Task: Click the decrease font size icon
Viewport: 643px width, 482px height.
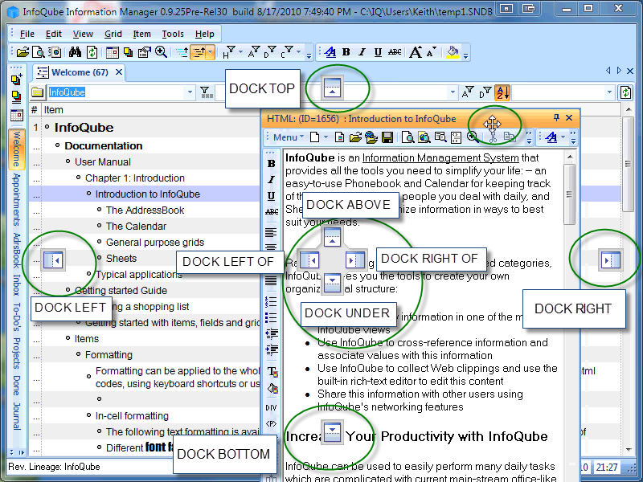Action: coord(432,52)
